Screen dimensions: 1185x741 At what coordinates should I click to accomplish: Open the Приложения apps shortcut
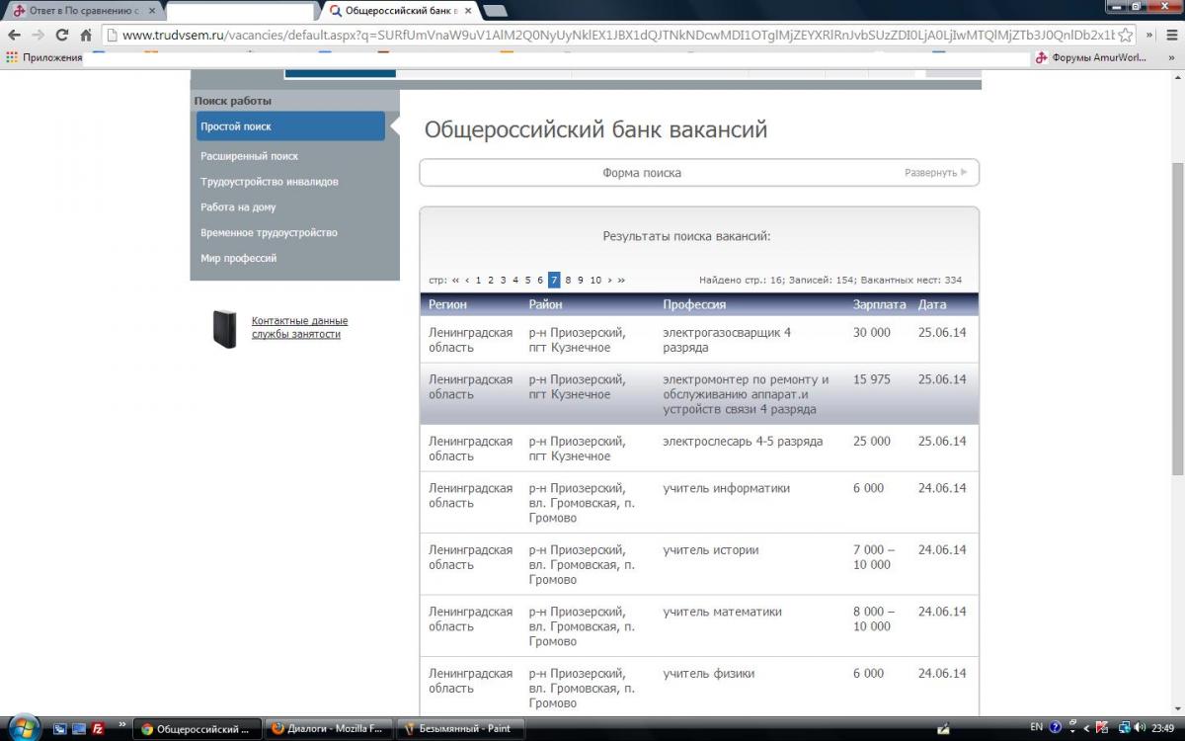click(x=44, y=57)
